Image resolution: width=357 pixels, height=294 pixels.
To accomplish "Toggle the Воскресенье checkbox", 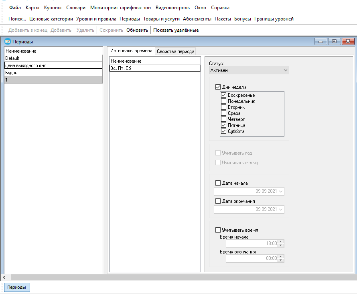I will click(x=223, y=95).
